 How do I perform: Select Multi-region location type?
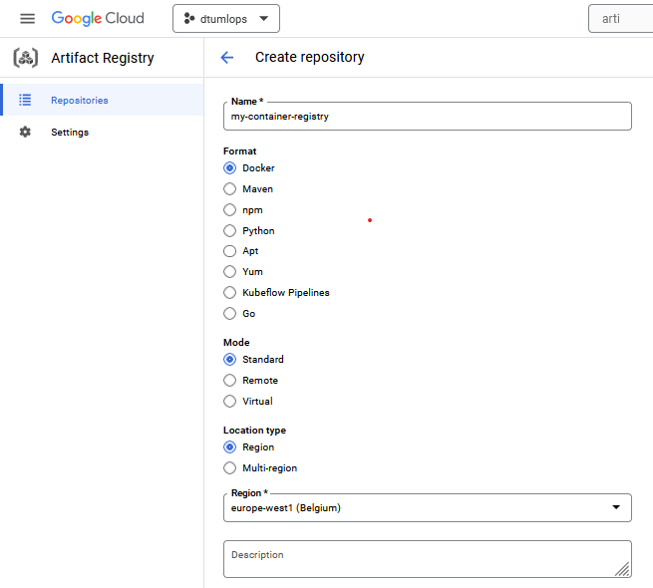click(x=230, y=468)
